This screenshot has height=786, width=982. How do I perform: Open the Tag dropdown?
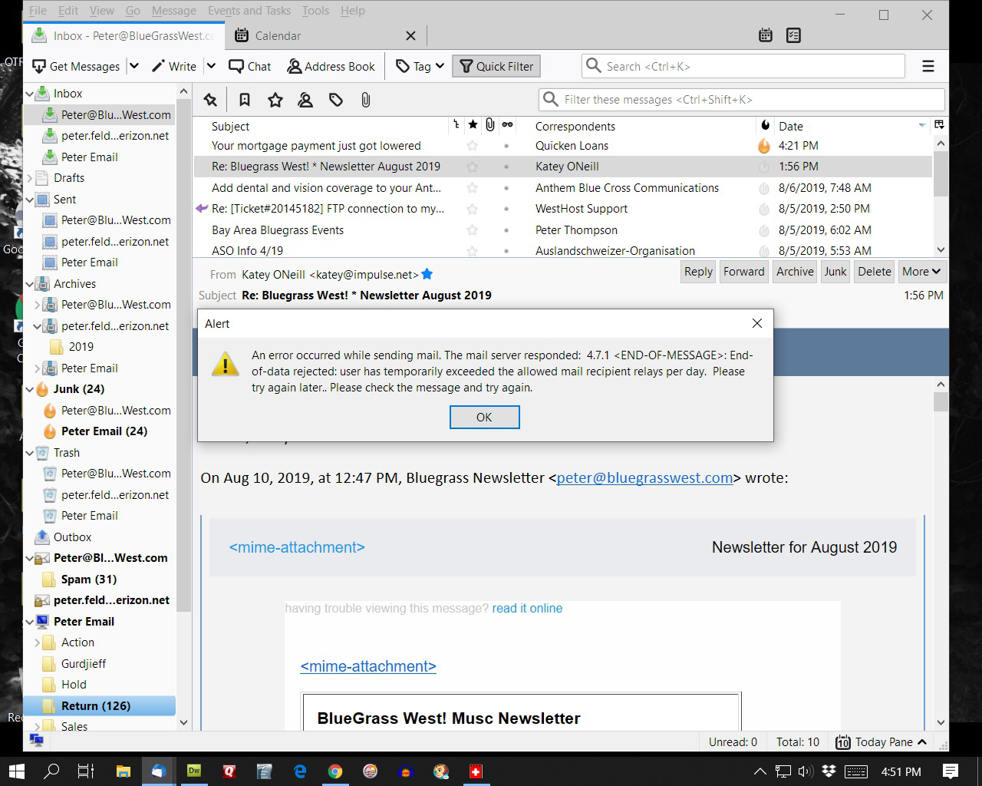click(x=420, y=66)
